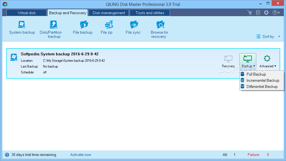286x161 pixels.
Task: Maximize the QILING Disk Master window
Action: coord(268,3)
